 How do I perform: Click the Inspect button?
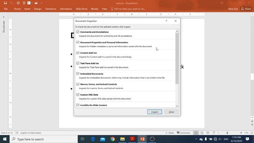[154, 112]
